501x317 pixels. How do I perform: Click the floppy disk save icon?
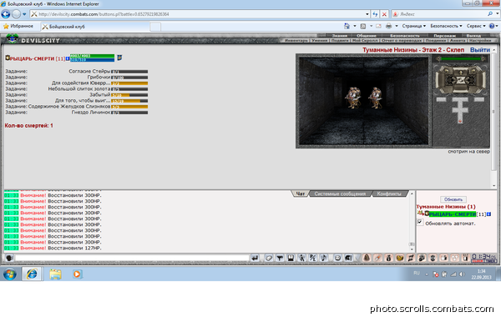tap(291, 258)
